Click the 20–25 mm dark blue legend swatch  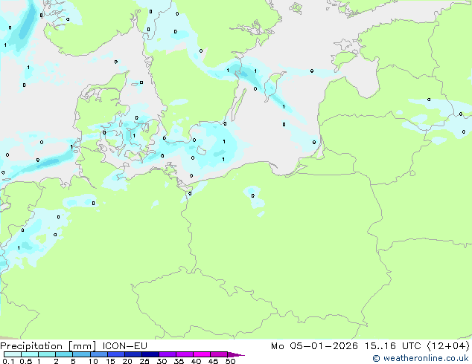tap(133, 354)
